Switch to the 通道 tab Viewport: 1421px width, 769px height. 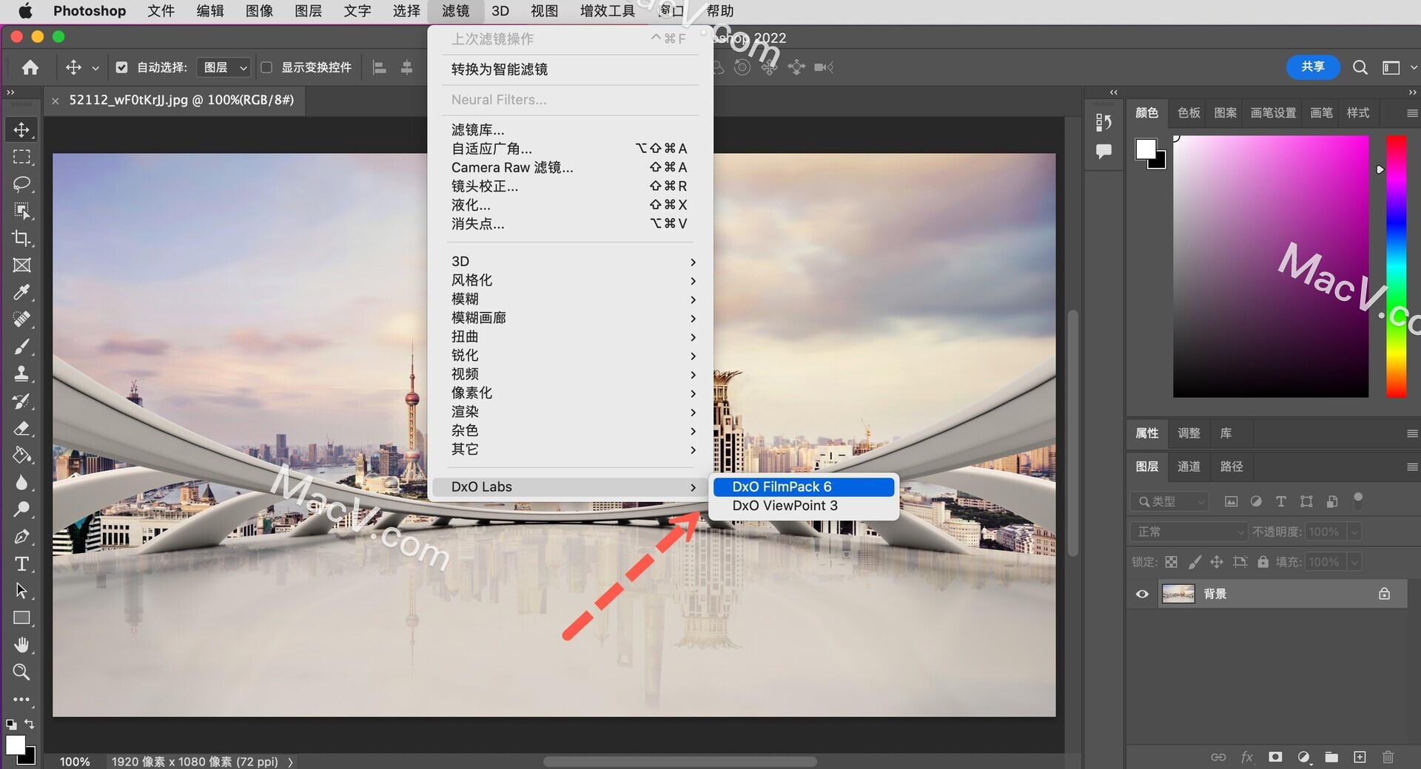(x=1189, y=467)
